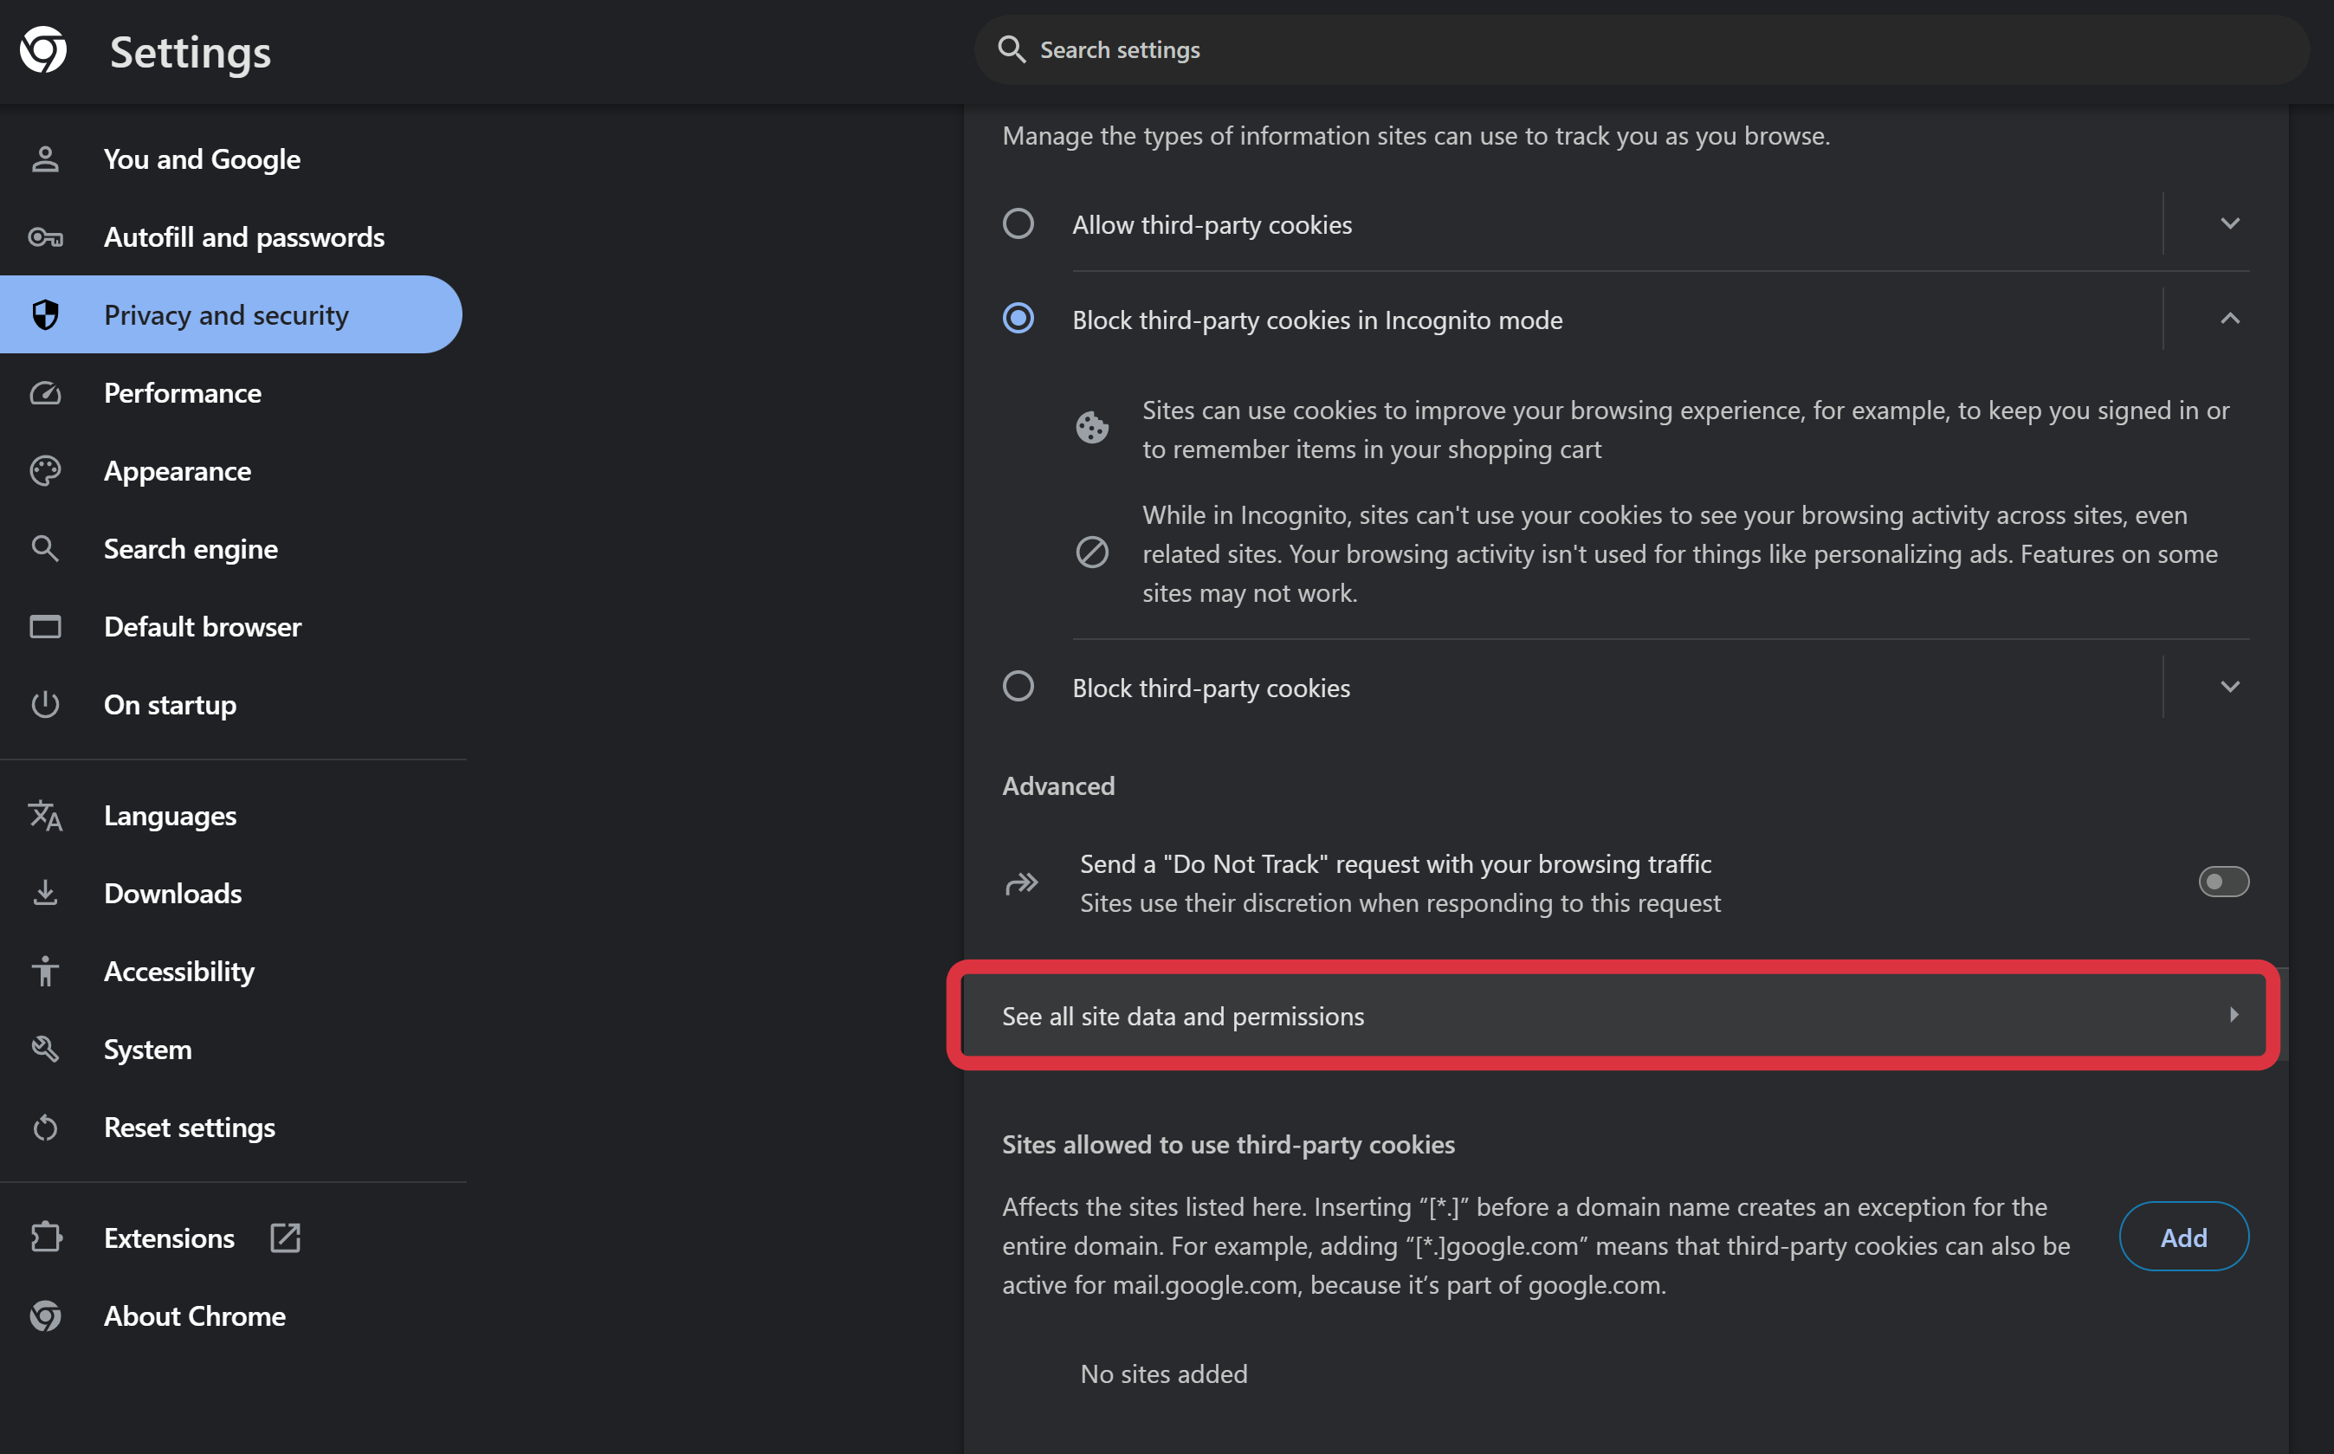
Task: Click the wrench icon beside System
Action: tap(45, 1050)
